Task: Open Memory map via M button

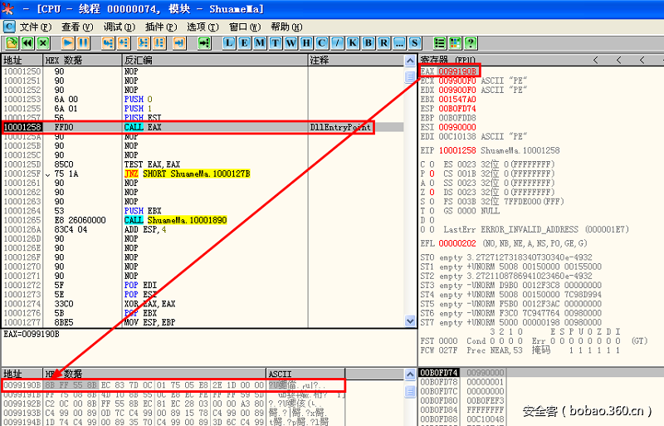Action: [x=261, y=42]
